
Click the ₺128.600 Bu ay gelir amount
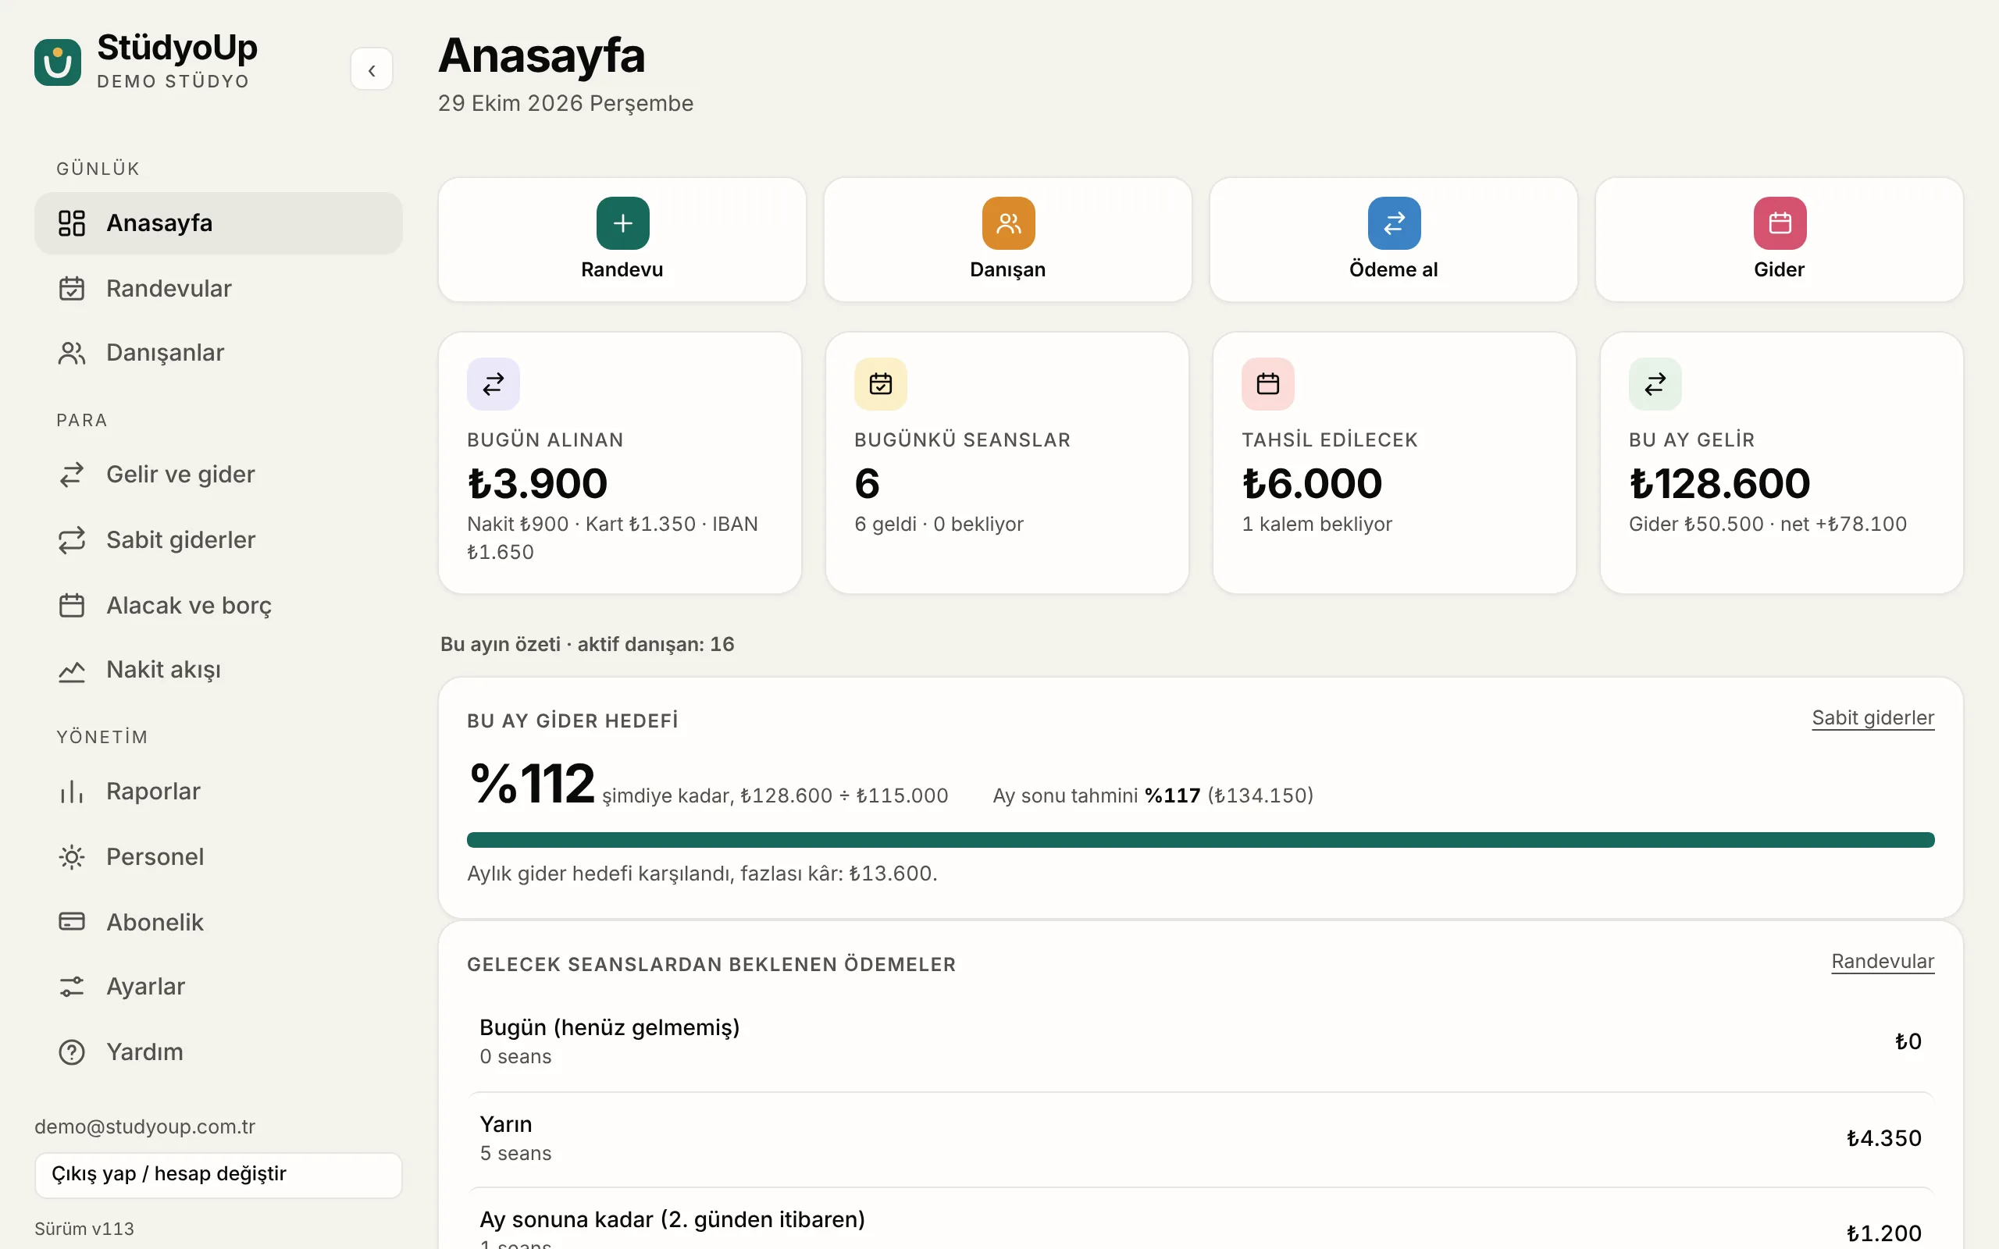click(1719, 484)
